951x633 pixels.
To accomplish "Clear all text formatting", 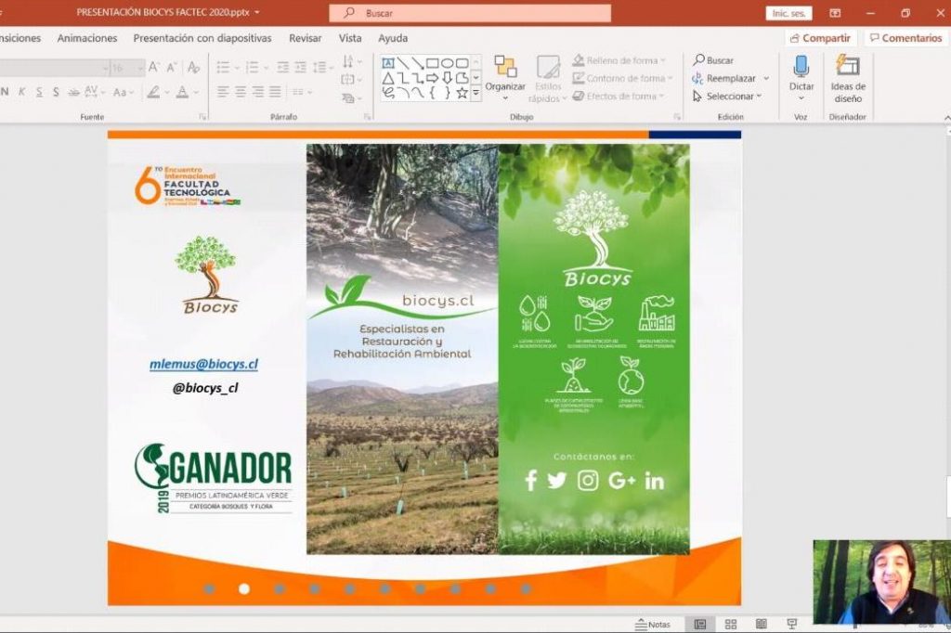I will pos(193,68).
